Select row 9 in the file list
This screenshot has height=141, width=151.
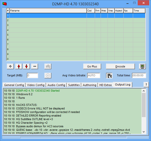click(76, 54)
